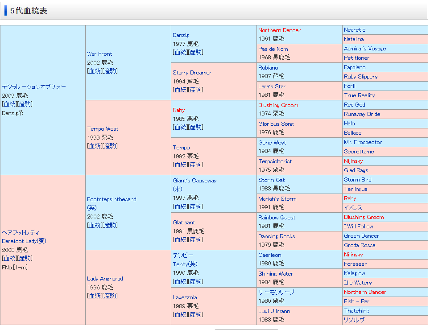The image size is (430, 330).
Task: Click the 産駒 link under Footstepsinthesand
Action: [x=110, y=226]
